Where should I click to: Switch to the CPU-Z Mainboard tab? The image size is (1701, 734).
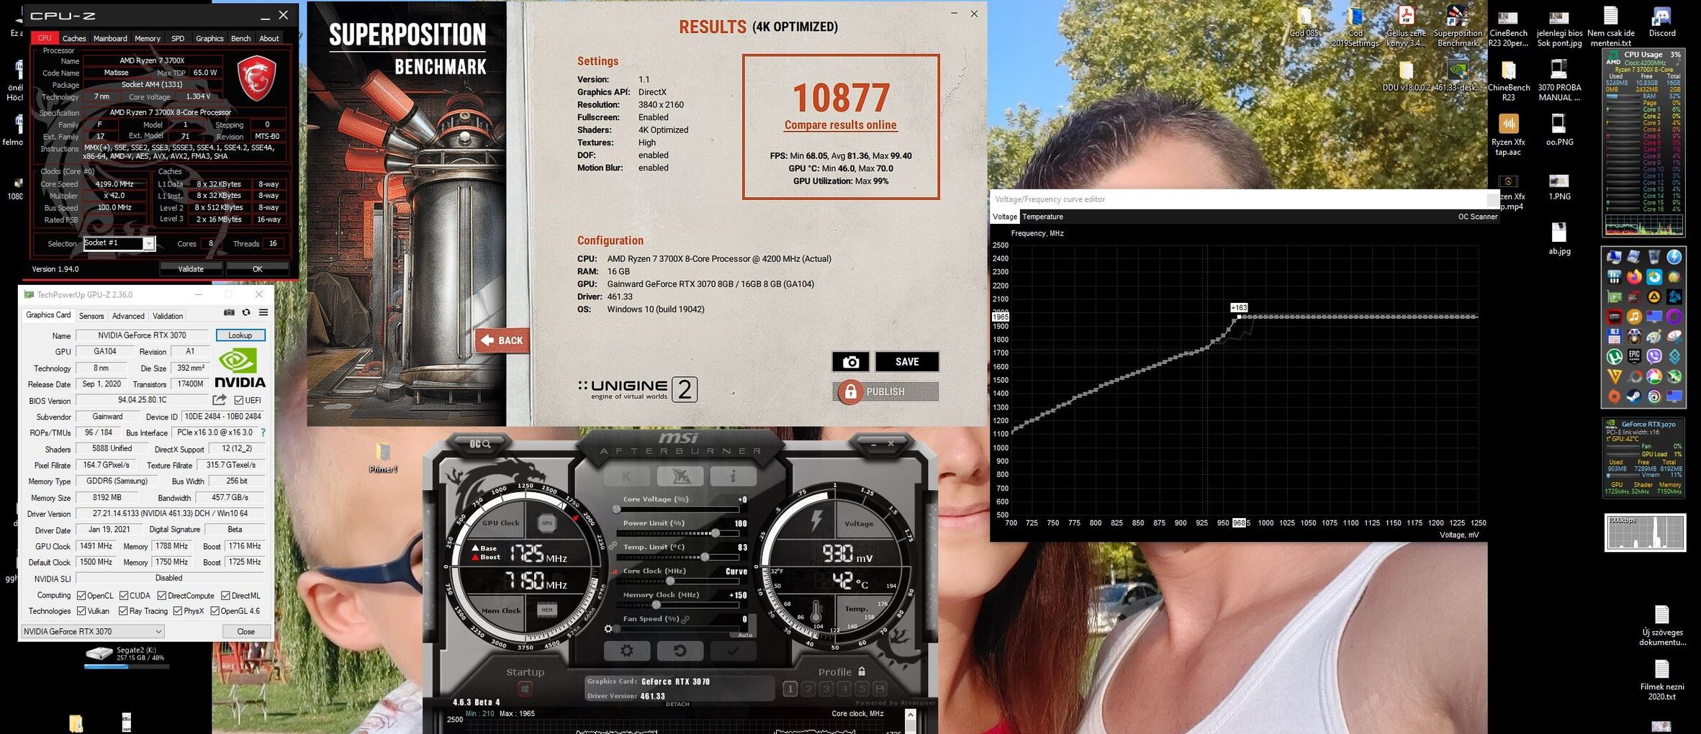coord(110,38)
